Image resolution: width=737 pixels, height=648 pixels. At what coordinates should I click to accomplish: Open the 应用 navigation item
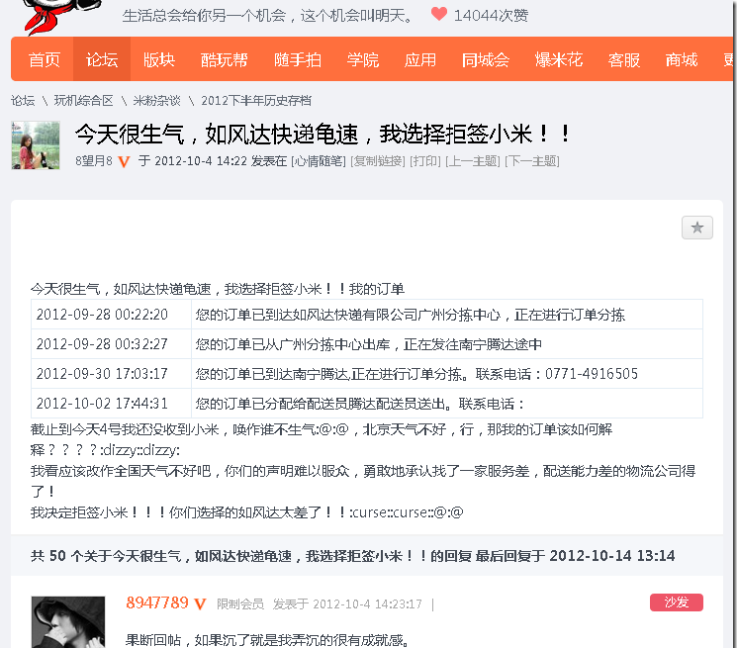[419, 59]
